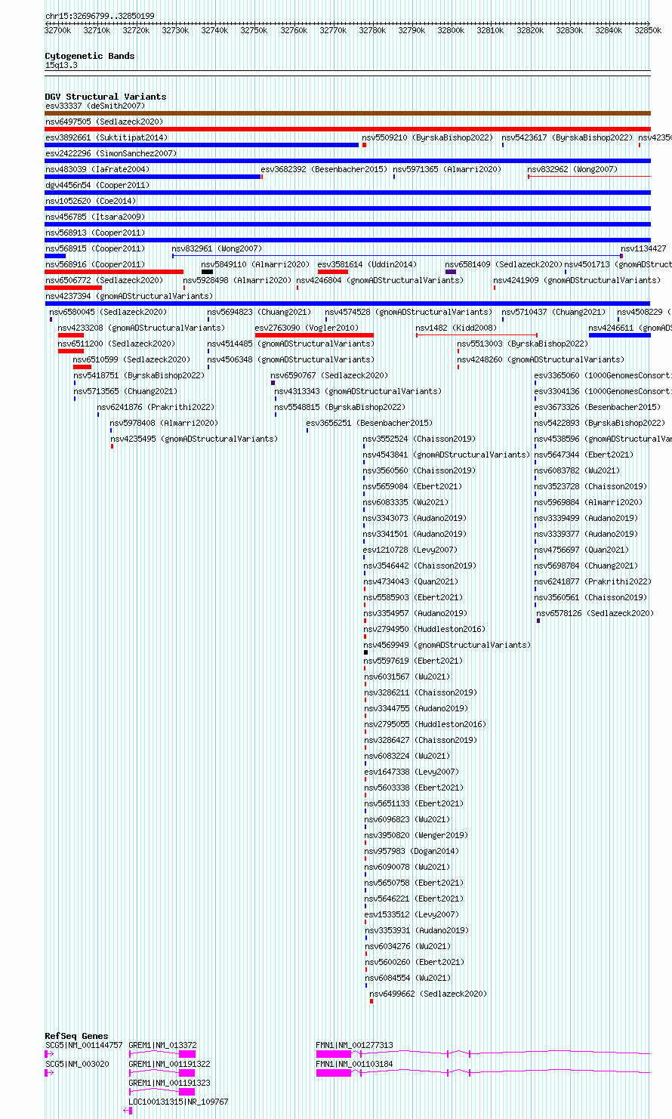Select black bar under nsv5849110 (Almarri2020)
Image resolution: width=672 pixels, height=1119 pixels.
207,272
